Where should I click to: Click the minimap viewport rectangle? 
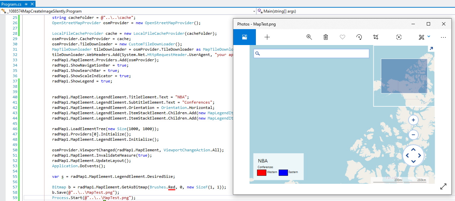click(x=404, y=76)
